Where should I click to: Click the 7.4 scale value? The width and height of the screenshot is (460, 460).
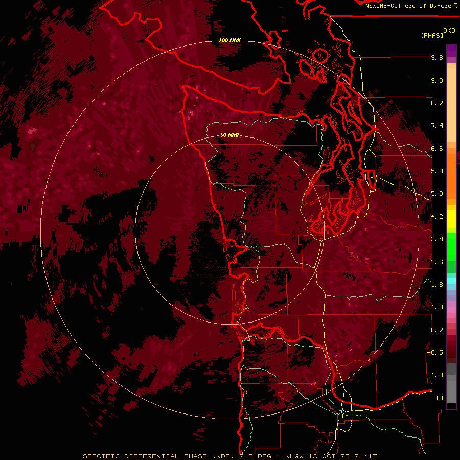pyautogui.click(x=437, y=126)
